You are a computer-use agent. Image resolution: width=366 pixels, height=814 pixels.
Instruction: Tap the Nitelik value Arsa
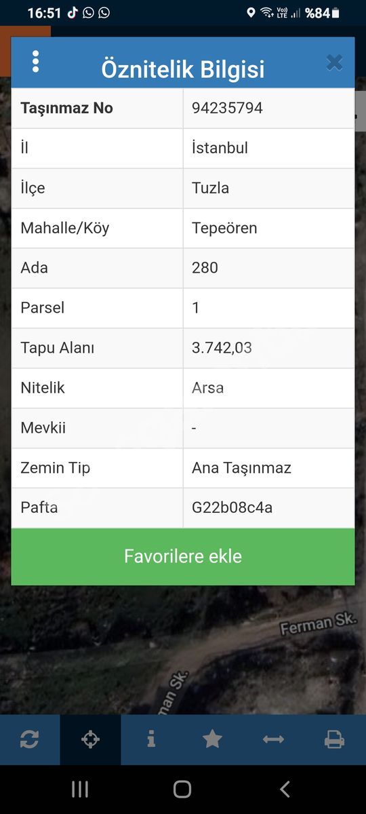click(207, 388)
